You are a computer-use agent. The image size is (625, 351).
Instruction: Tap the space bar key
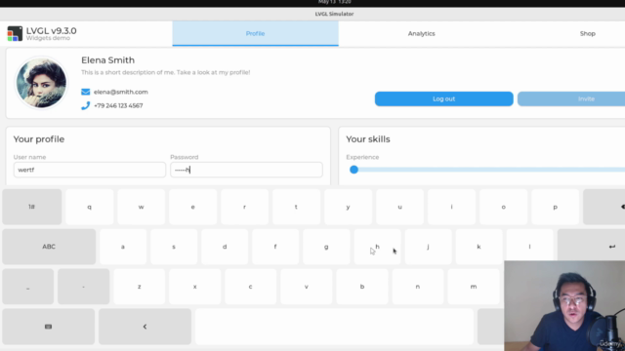point(334,327)
